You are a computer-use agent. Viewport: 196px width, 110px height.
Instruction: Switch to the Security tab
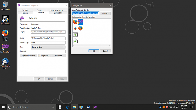coord(25,10)
